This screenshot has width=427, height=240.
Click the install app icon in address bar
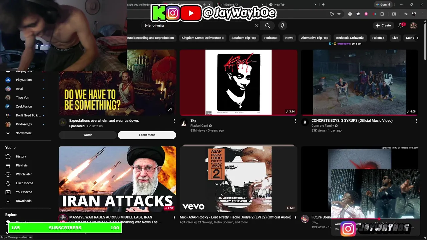332,14
